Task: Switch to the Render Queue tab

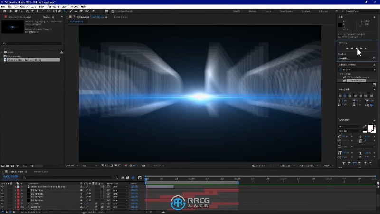Action: [41, 172]
